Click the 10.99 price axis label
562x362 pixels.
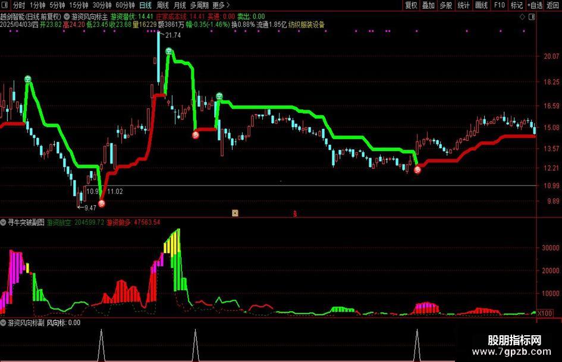click(x=551, y=185)
